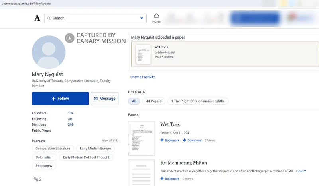Image resolution: width=319 pixels, height=186 pixels.
Task: Open the Re-Membering Milton paper title
Action: click(184, 163)
